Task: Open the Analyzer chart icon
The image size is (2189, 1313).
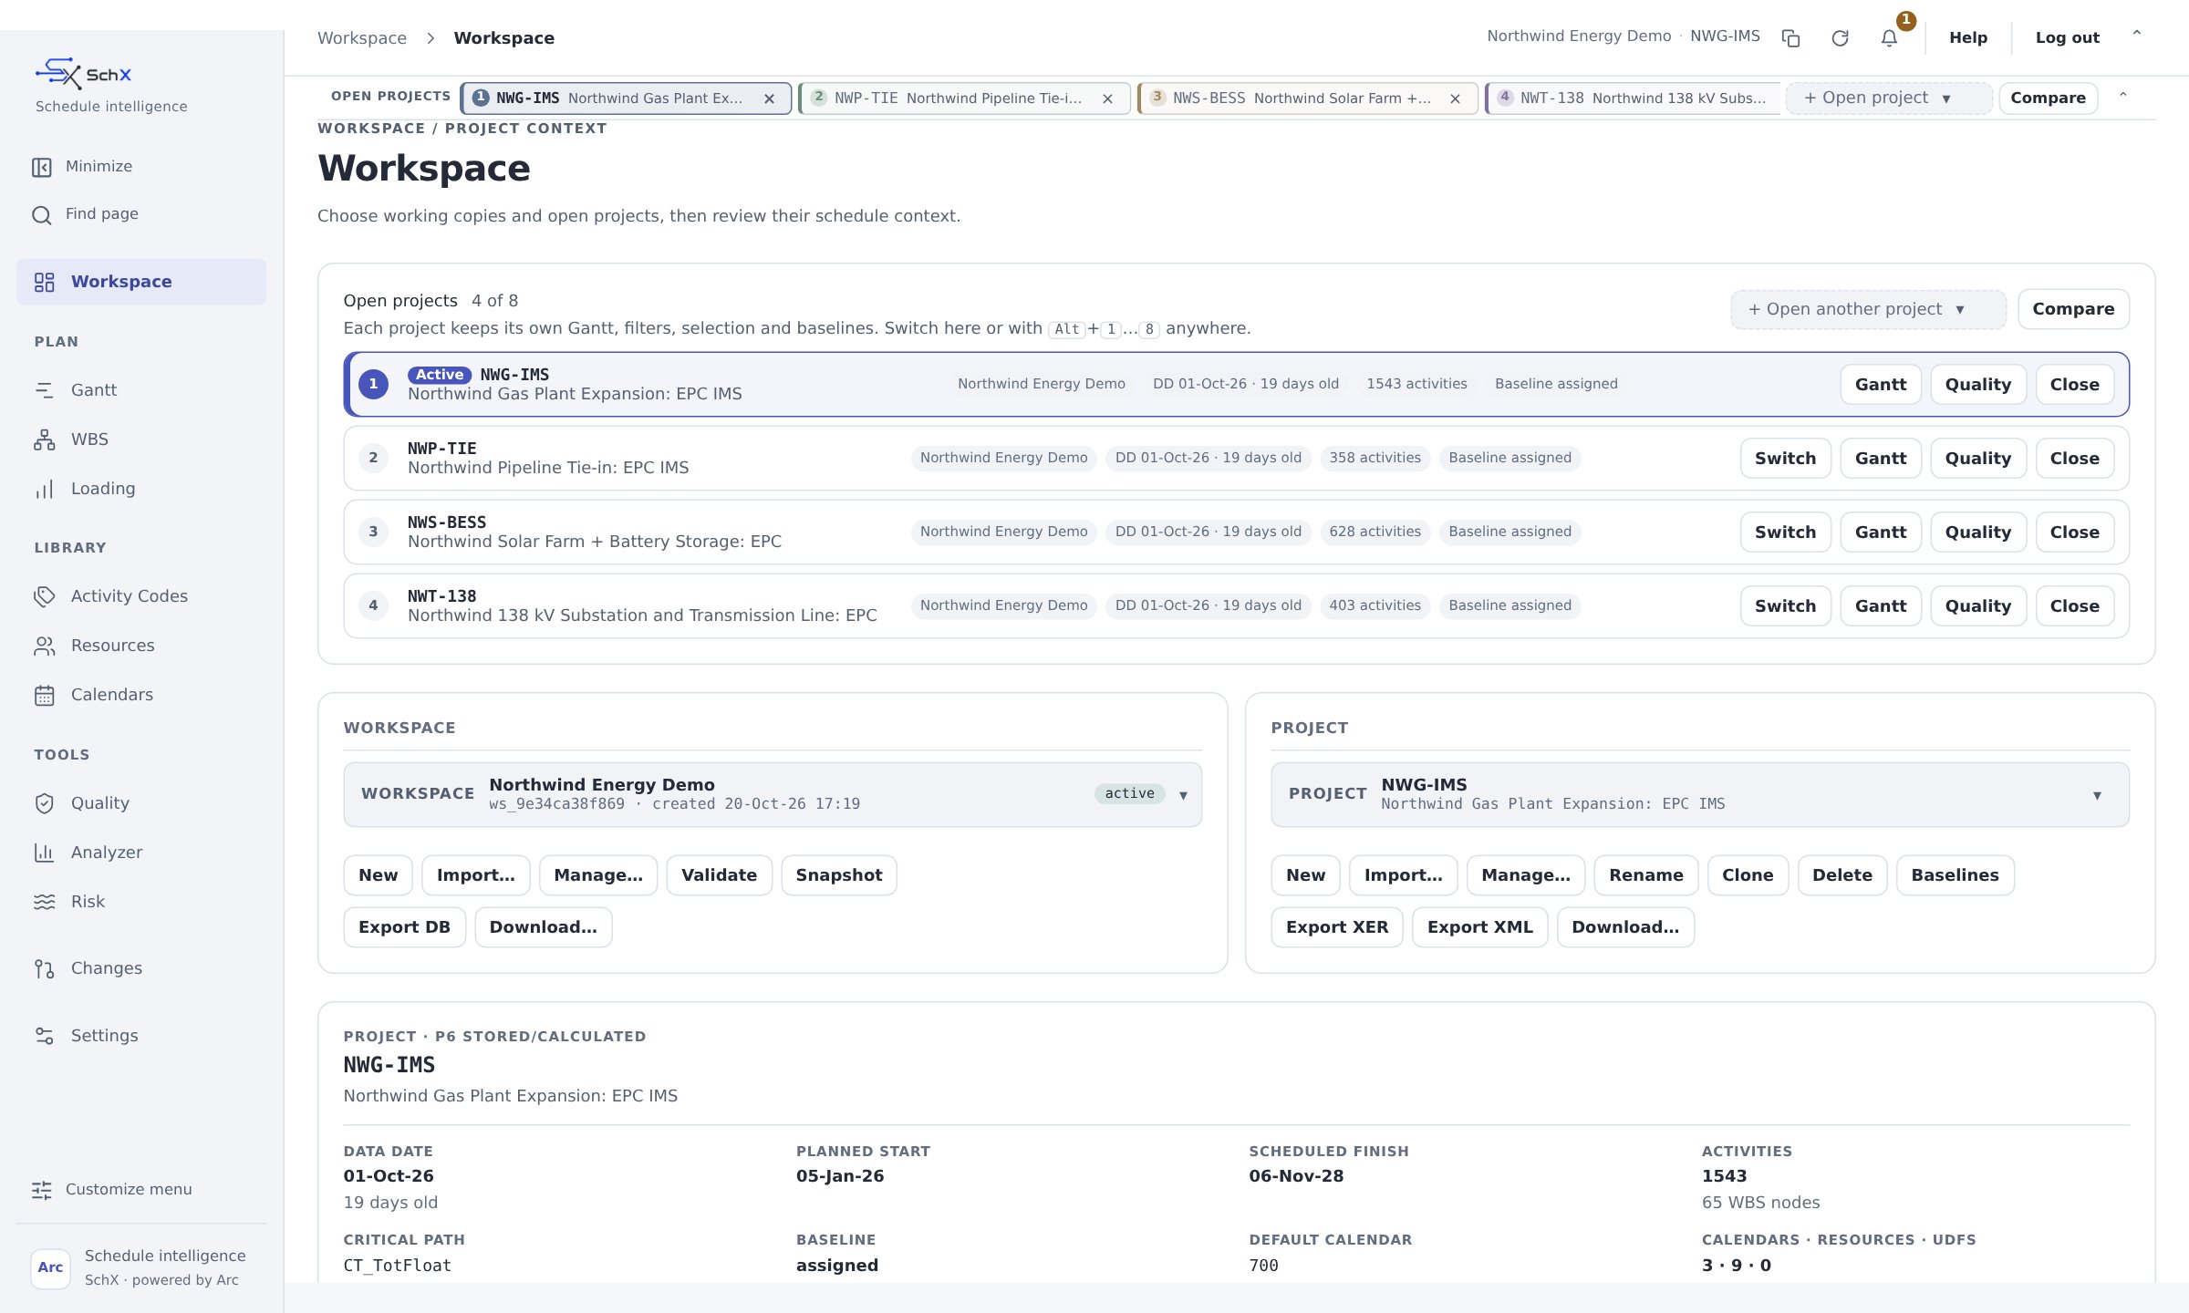Action: click(45, 853)
